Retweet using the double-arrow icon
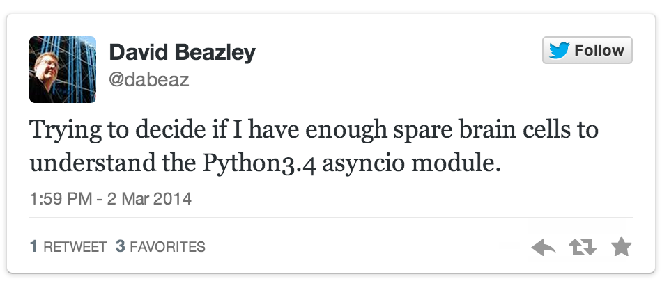Image resolution: width=669 pixels, height=288 pixels. click(583, 248)
